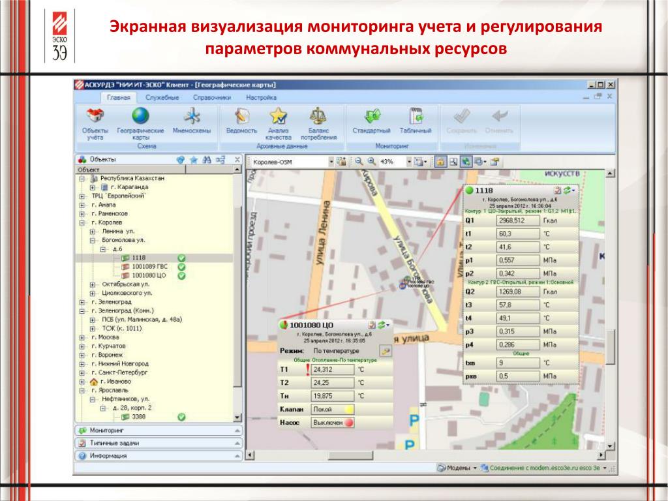668x501 pixels.
Task: Open Баланс потребления scales icon
Action: 318,124
